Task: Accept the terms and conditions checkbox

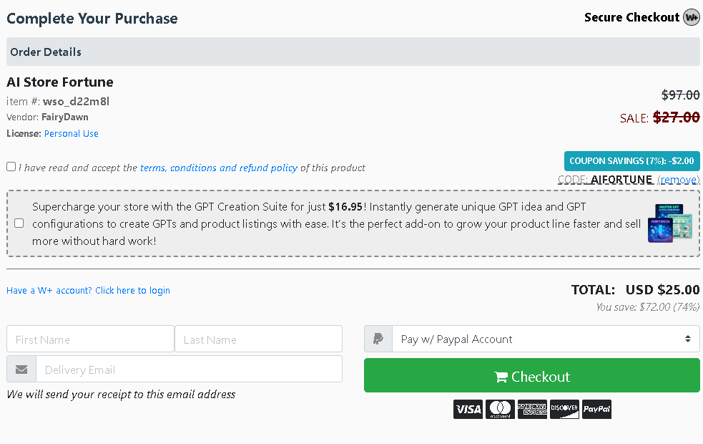Action: [x=11, y=166]
